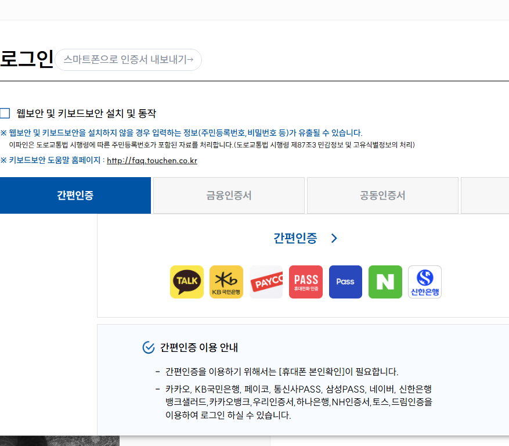
Task: Choose the blue Samsung Pass icon
Action: point(345,282)
